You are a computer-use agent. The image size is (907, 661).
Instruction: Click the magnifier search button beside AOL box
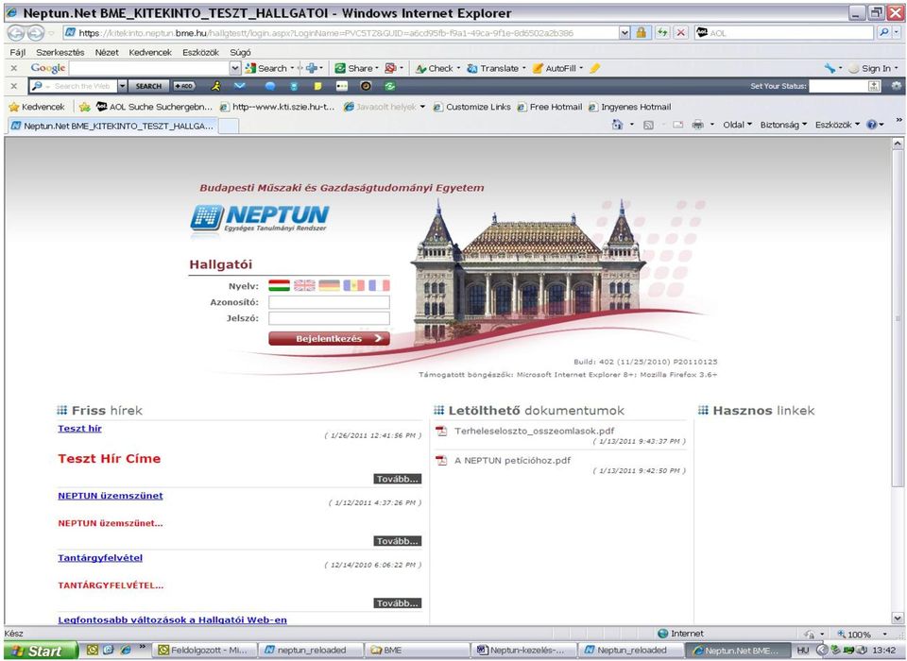[883, 33]
